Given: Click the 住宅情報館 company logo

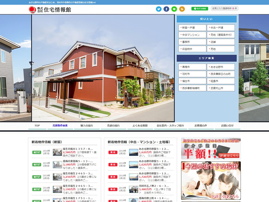Looking at the screenshot, I should (x=50, y=9).
